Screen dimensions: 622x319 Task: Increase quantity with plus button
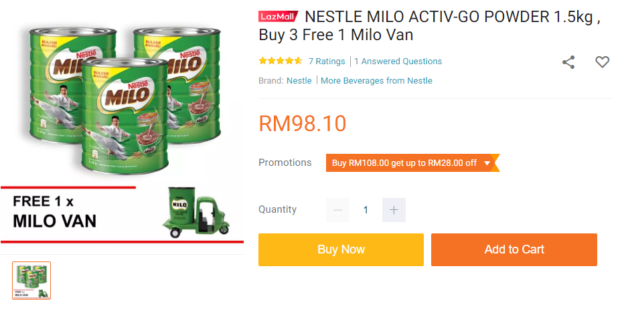coord(394,210)
